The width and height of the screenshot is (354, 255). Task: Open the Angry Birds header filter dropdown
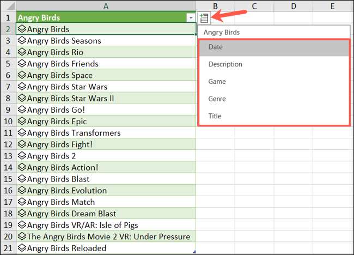pyautogui.click(x=190, y=17)
